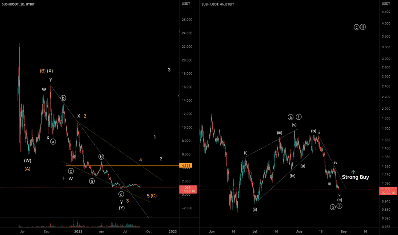The height and width of the screenshot is (235, 398).
Task: Click the circled b ii label at the 4h chart bottom
Action: 336,207
